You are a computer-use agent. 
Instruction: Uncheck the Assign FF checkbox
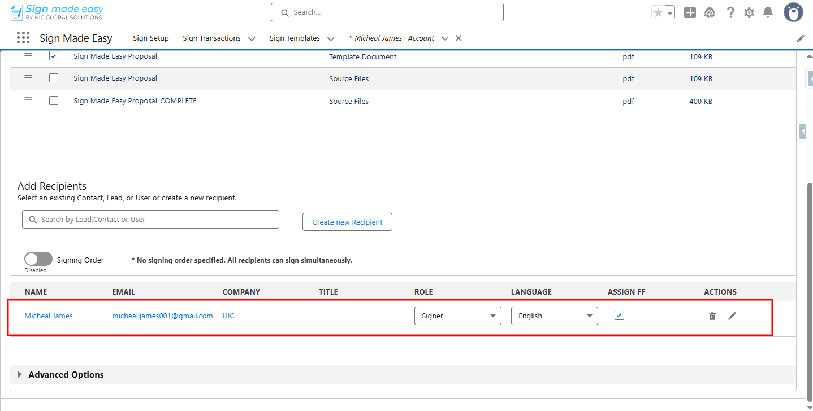point(619,316)
